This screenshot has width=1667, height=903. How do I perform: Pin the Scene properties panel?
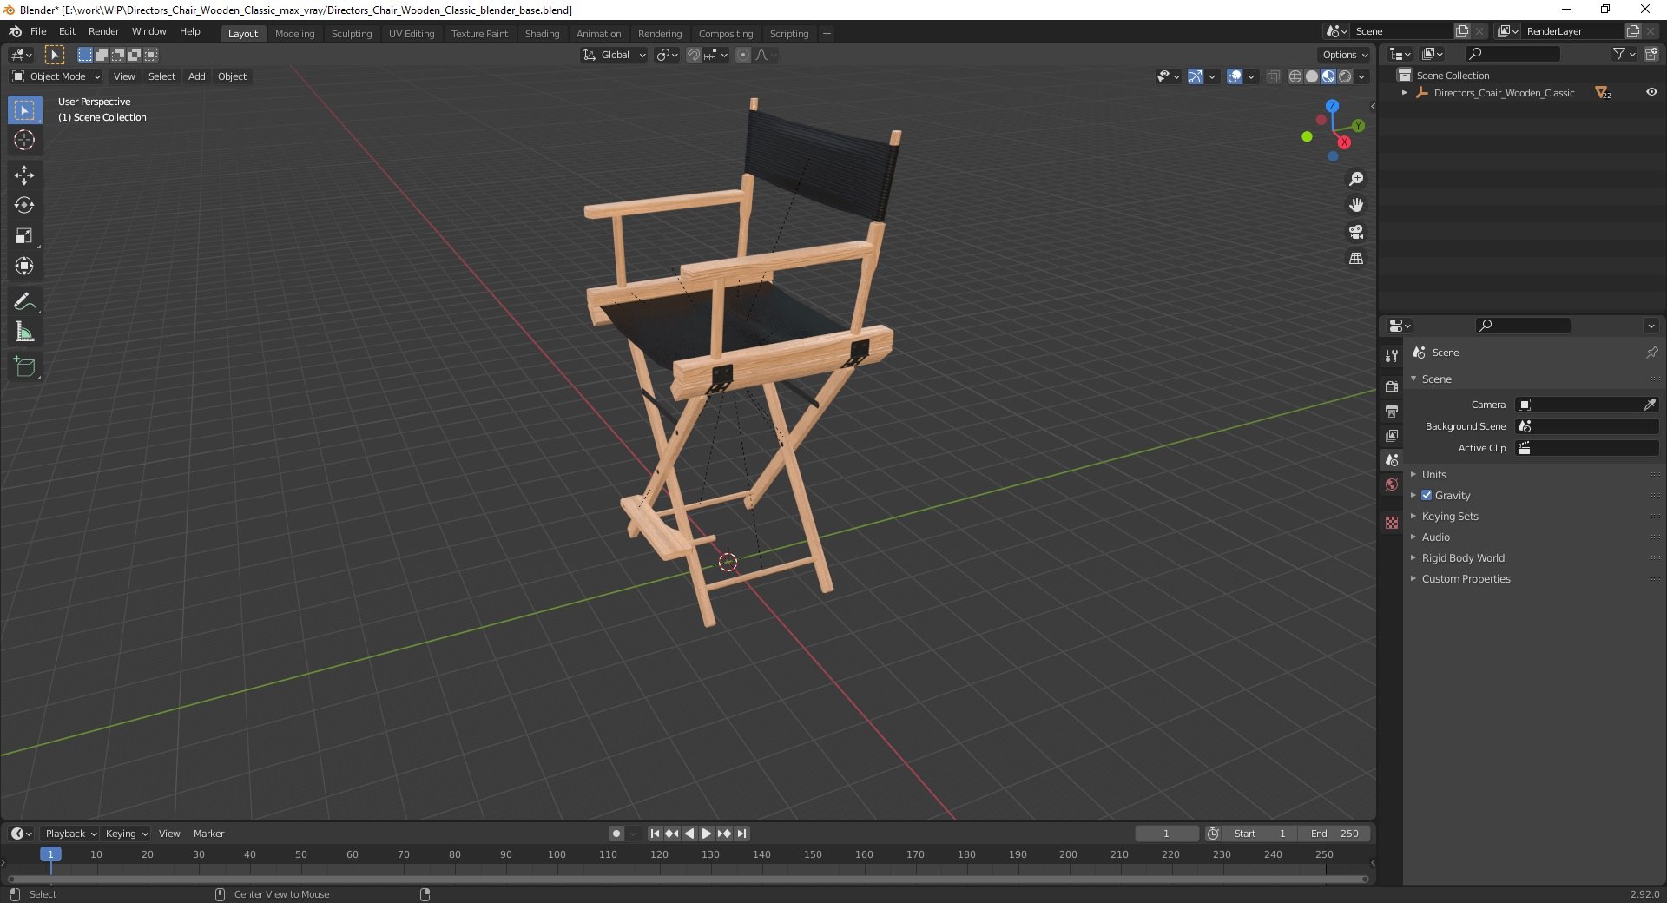tap(1651, 353)
